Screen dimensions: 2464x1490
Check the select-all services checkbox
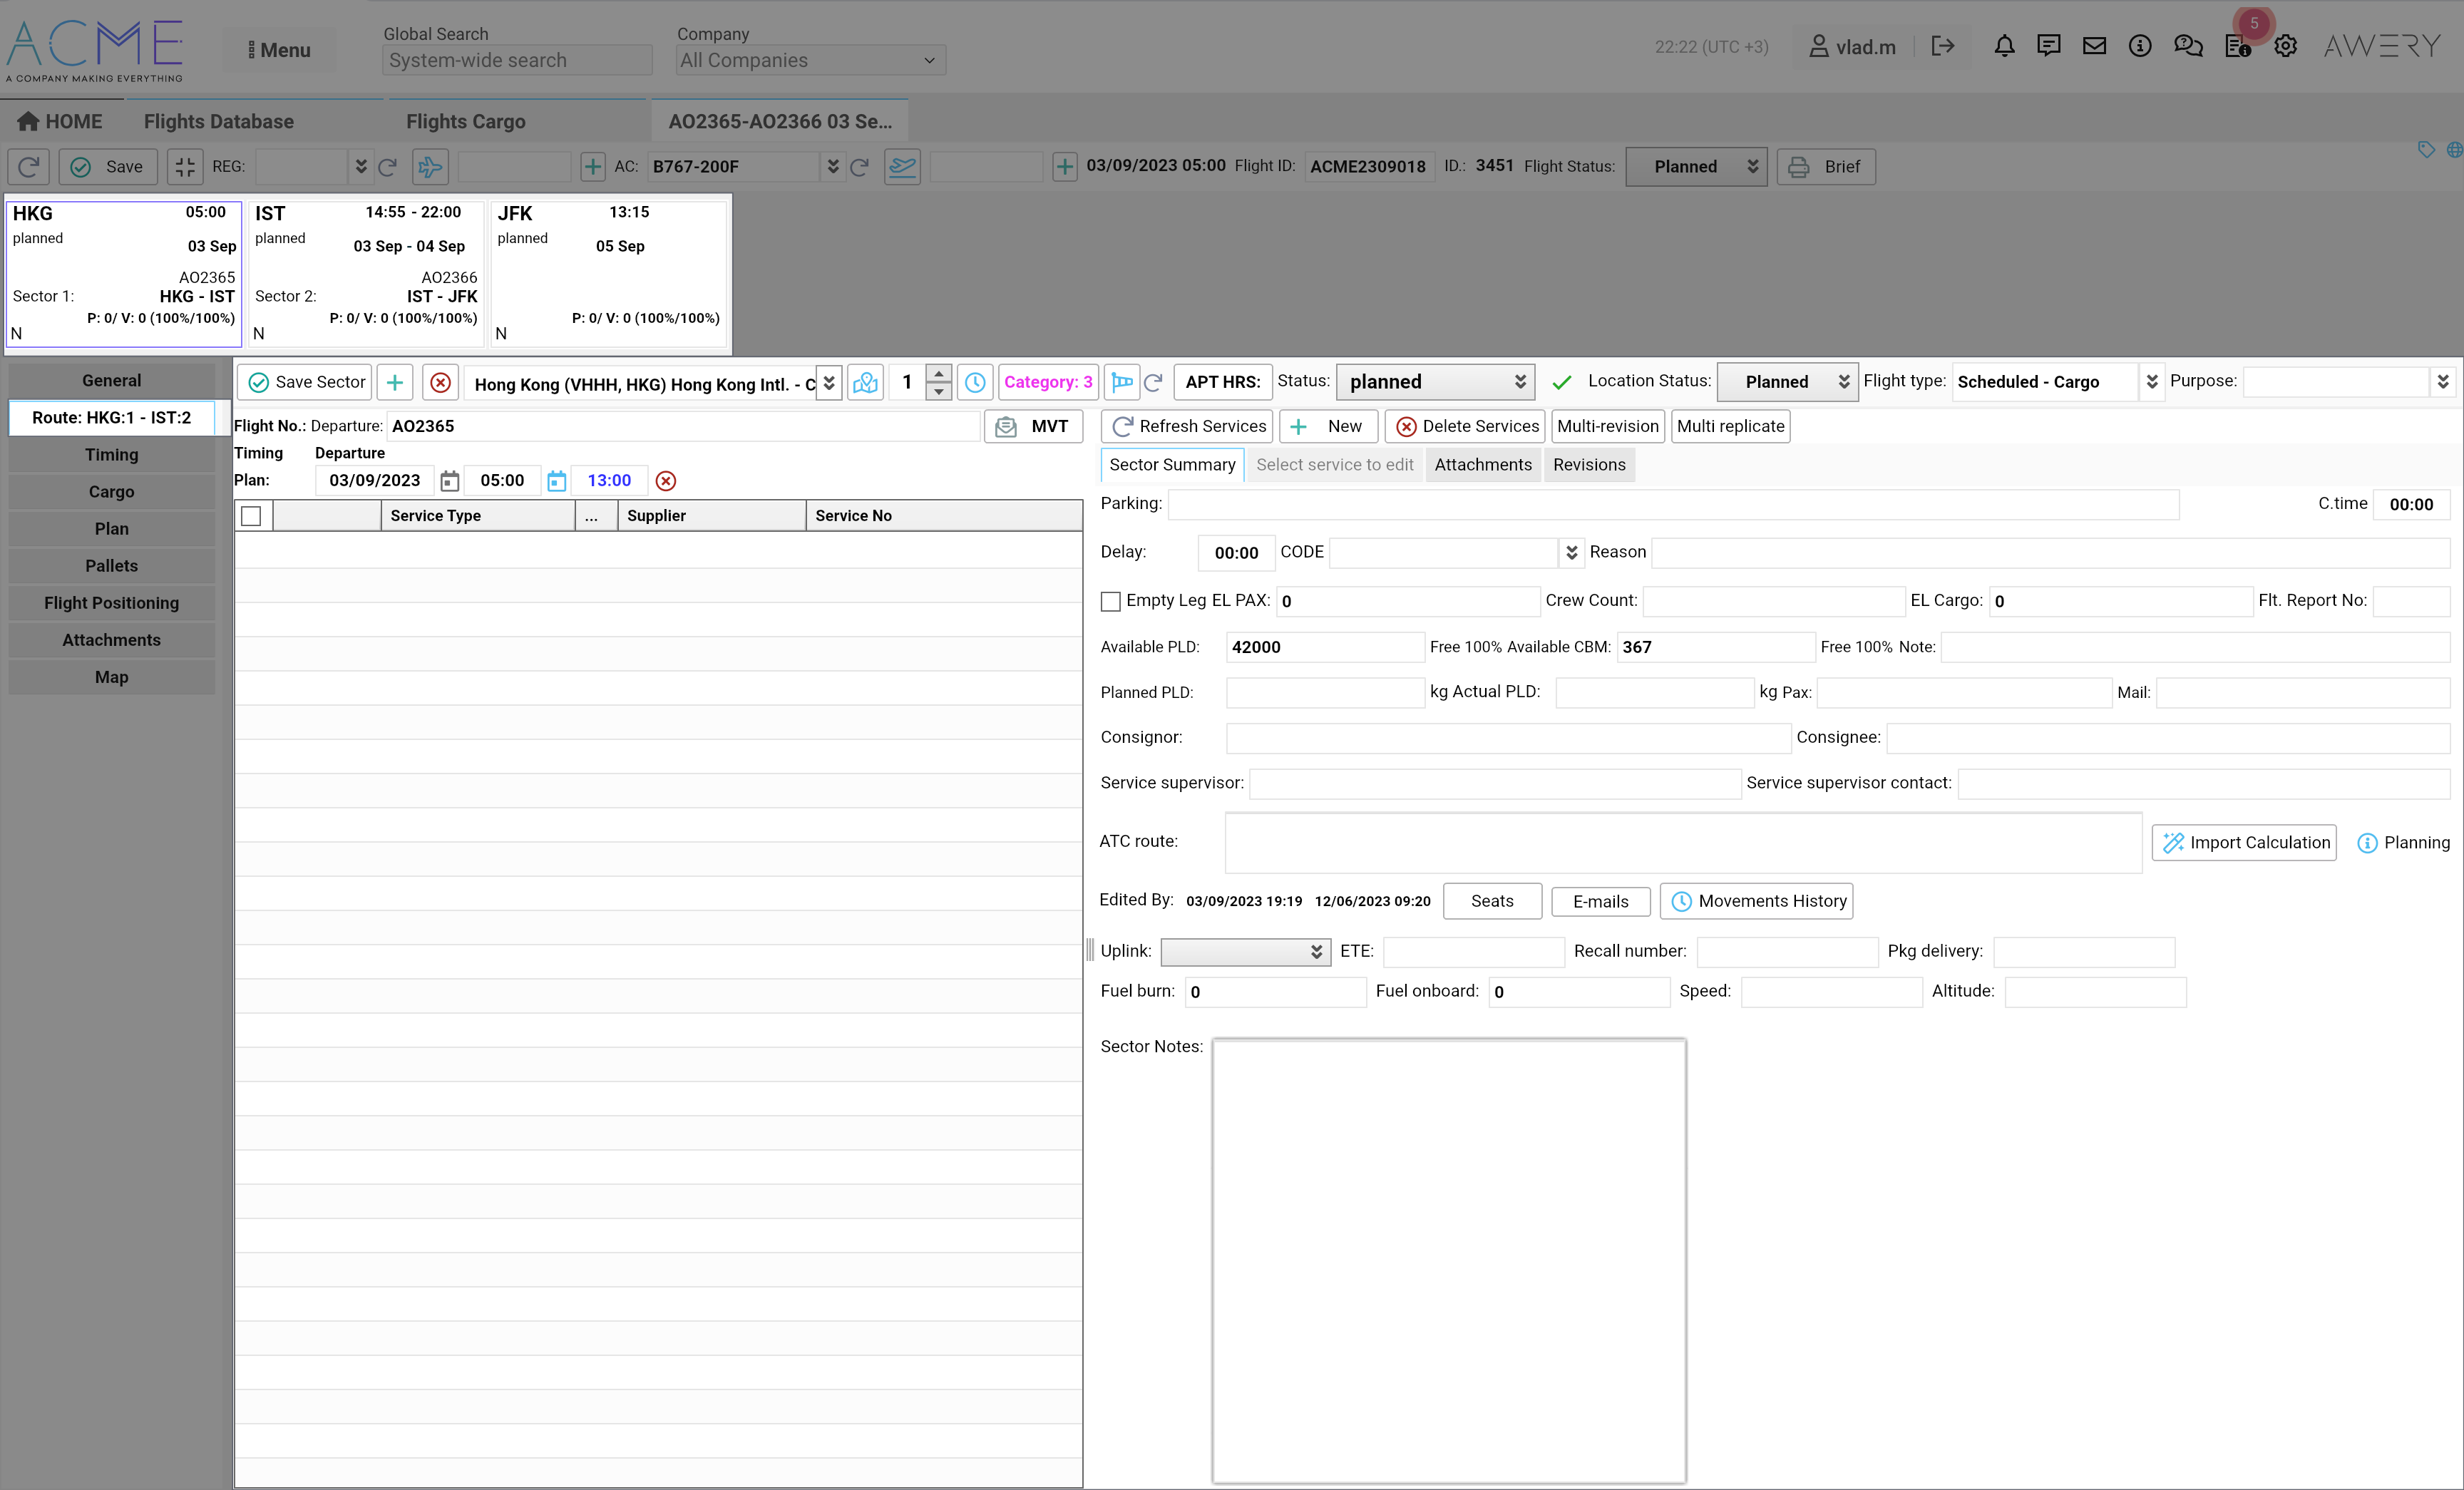click(251, 516)
